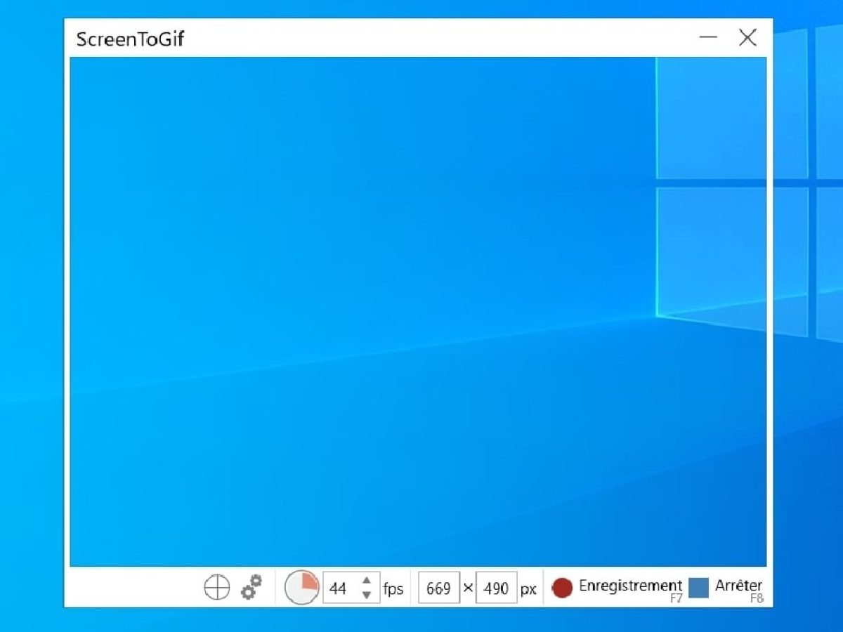Image resolution: width=843 pixels, height=632 pixels.
Task: Start recording via the Enregistrement label
Action: pos(630,585)
